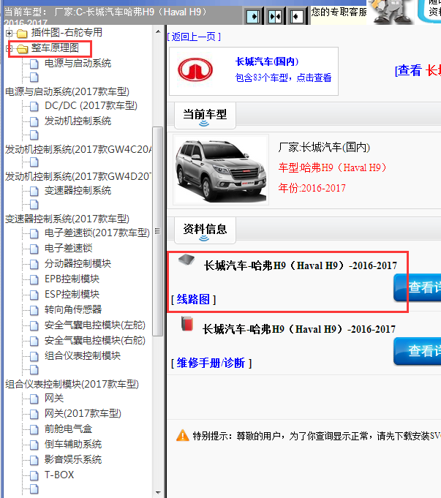Click the 查看 长城 link at right

pyautogui.click(x=418, y=70)
